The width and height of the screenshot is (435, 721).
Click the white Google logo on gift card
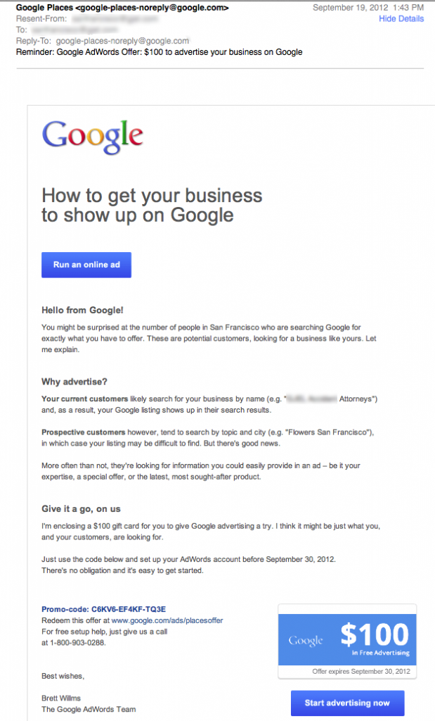tap(306, 641)
